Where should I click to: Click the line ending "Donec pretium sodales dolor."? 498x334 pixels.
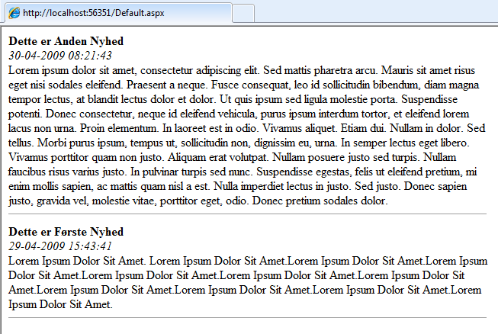[x=198, y=201]
